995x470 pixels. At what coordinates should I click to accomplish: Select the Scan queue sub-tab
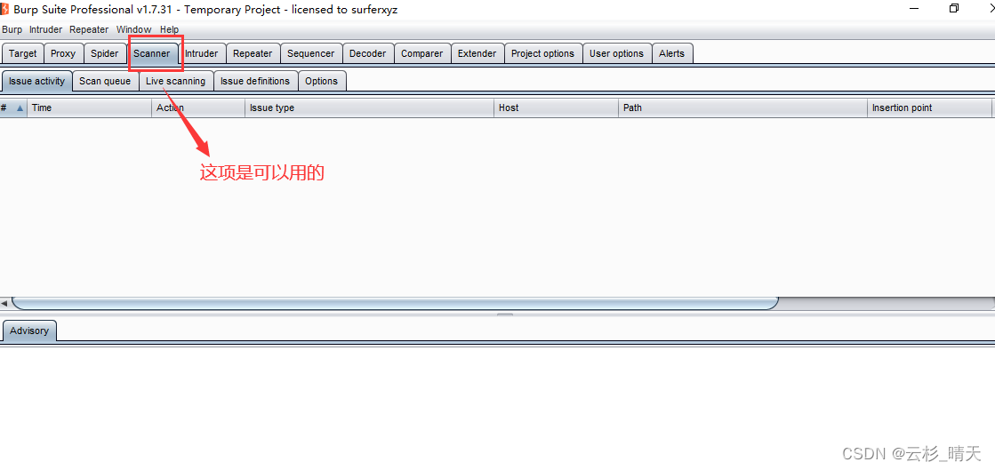tap(105, 81)
